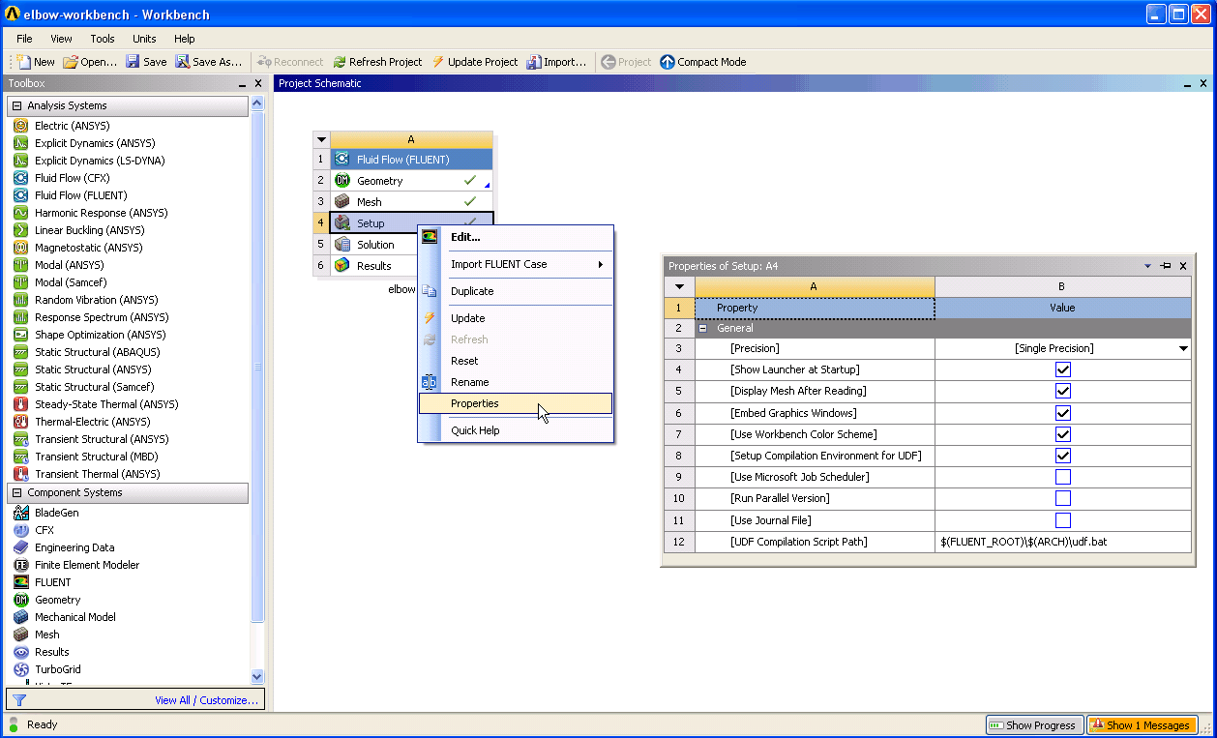Click the Geometry cell icon in schematic

coord(341,181)
